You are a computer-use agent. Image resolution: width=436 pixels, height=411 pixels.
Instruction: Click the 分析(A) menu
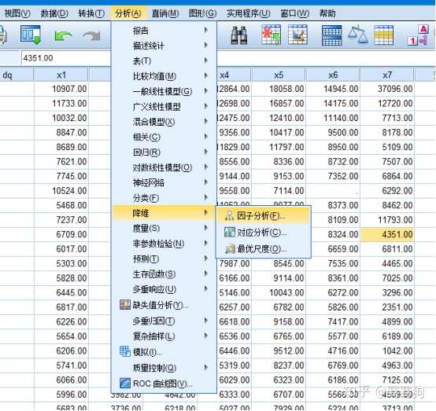pos(128,13)
